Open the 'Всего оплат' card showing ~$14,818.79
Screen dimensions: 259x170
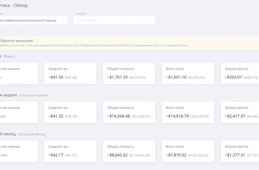[x=188, y=112]
